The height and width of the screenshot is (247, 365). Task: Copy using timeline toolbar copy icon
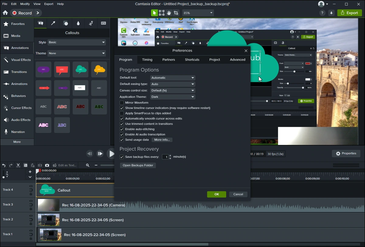coord(26,165)
